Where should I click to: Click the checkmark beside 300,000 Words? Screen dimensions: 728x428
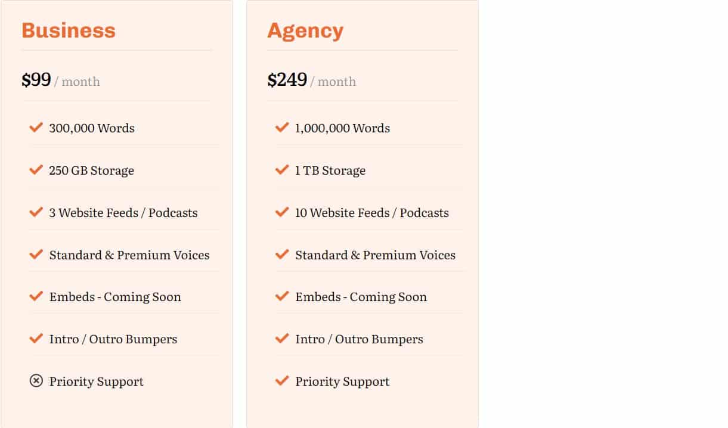36,128
